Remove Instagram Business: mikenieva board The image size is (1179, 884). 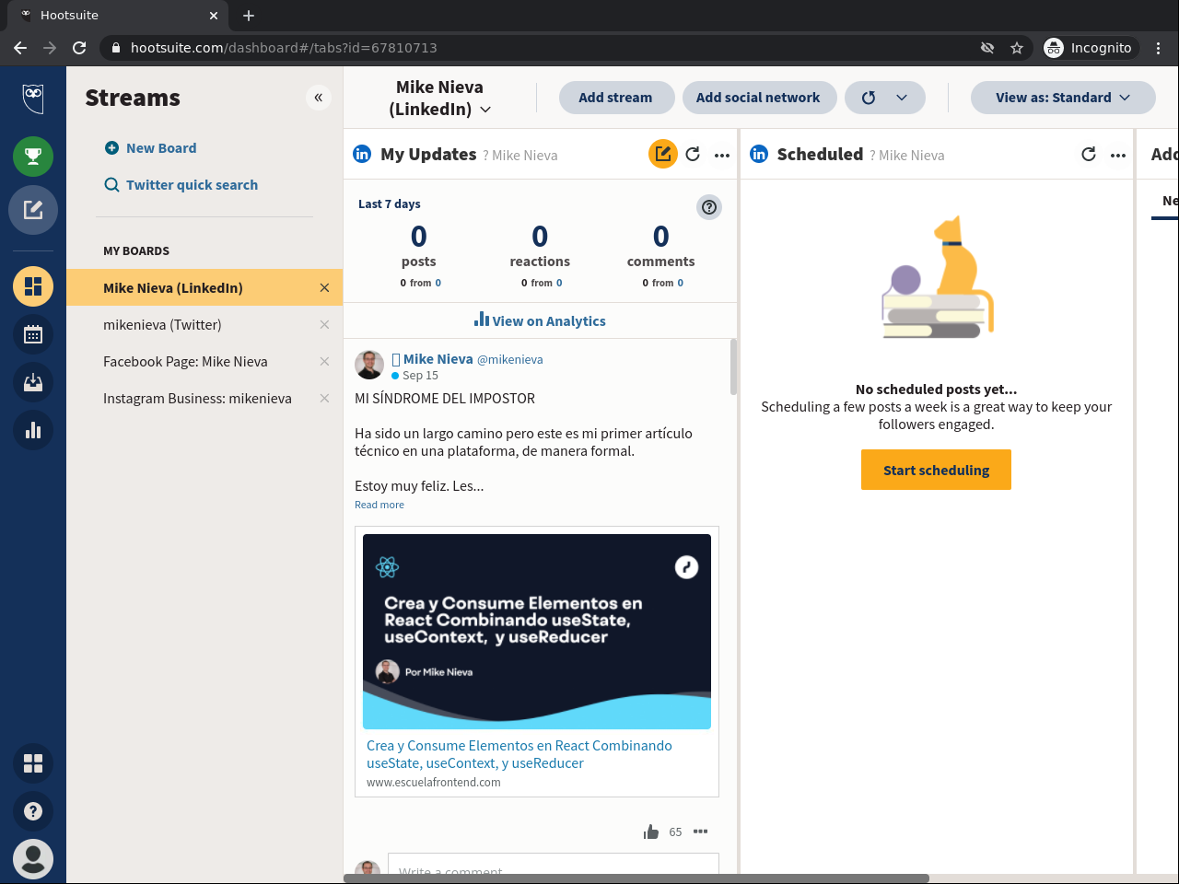[324, 399]
